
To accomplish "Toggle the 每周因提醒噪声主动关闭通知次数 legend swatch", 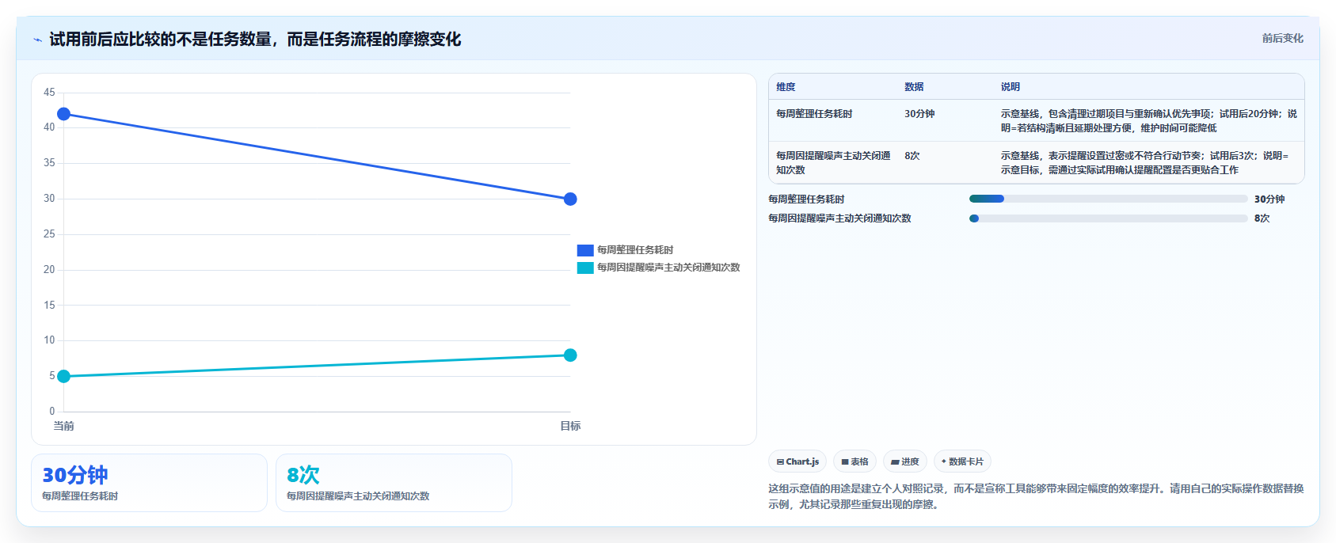I will click(585, 268).
